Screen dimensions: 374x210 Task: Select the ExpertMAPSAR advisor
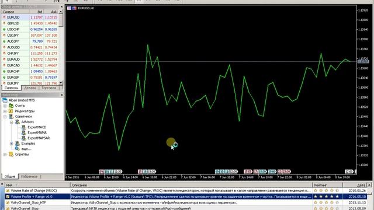[39, 138]
